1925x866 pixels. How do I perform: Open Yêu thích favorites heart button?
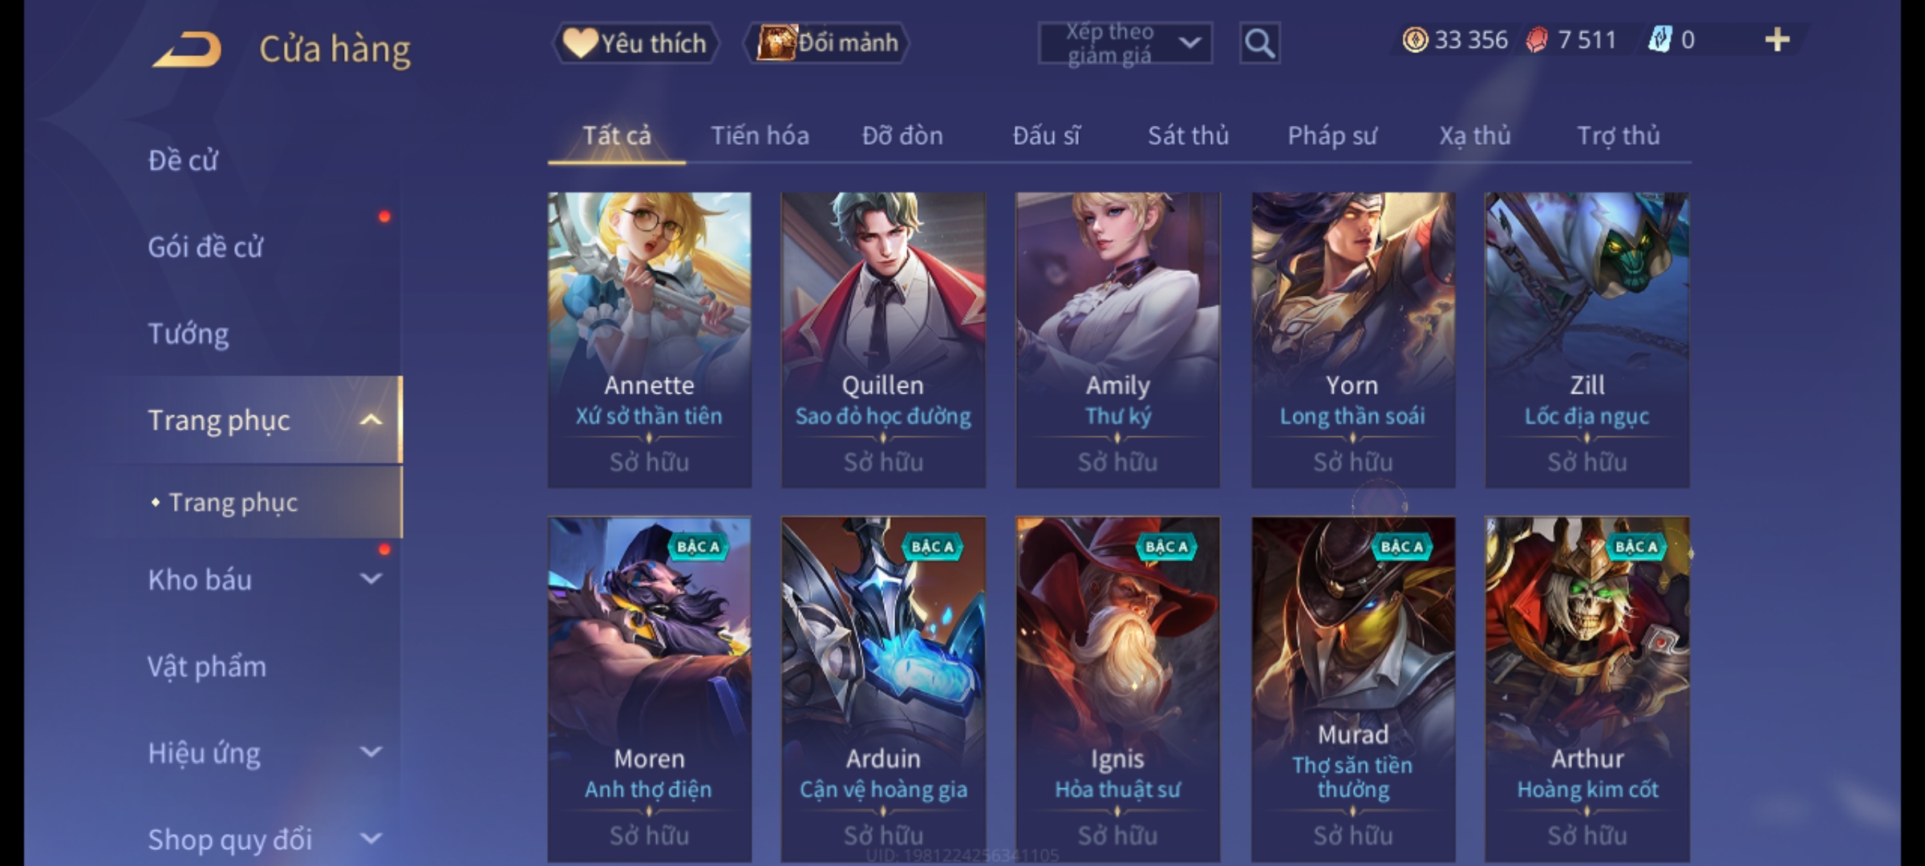tap(635, 43)
